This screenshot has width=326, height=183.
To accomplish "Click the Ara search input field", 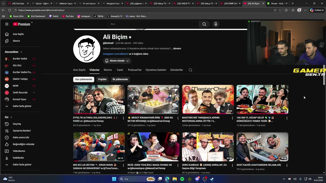I will pos(153,24).
